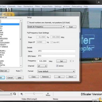Click the right arrow next to Set
Image resolution: width=102 pixels, height=102 pixels.
[73, 61]
